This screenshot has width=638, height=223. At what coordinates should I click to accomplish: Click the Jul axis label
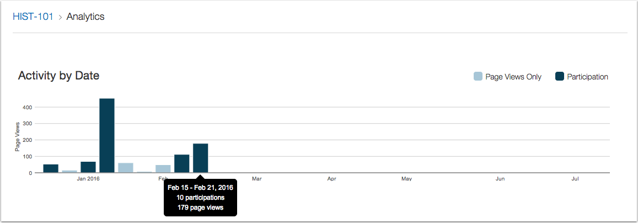575,179
